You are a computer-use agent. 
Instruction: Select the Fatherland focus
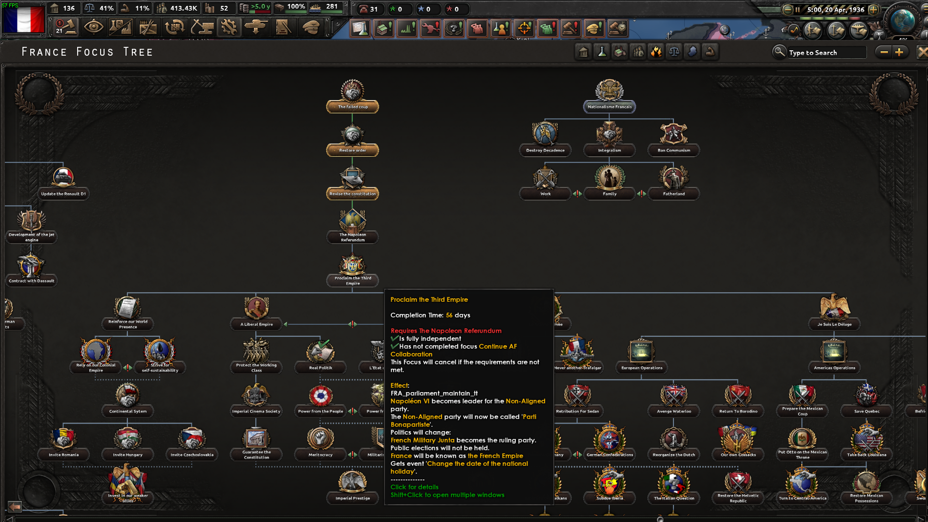point(674,184)
